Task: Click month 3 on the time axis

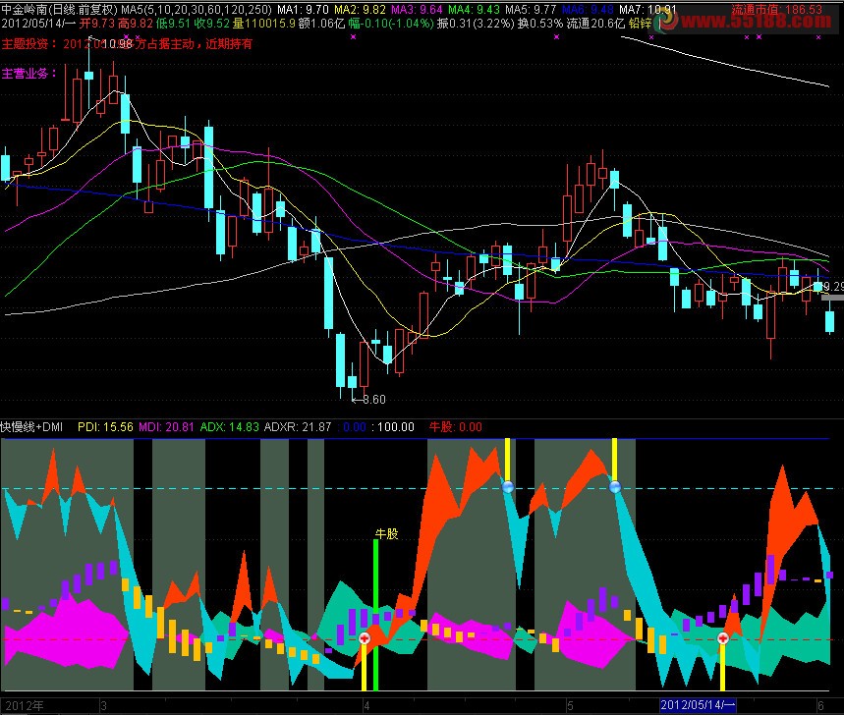Action: pyautogui.click(x=103, y=706)
